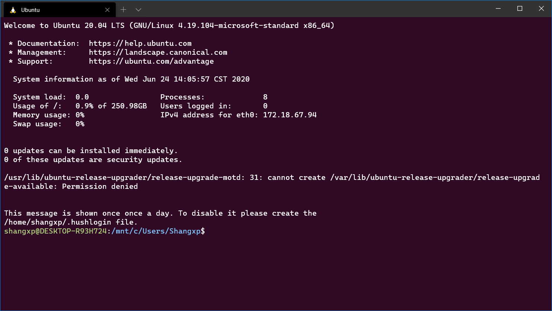Click the /mnt/c/Users/Shangxp path text
The width and height of the screenshot is (552, 311).
156,231
